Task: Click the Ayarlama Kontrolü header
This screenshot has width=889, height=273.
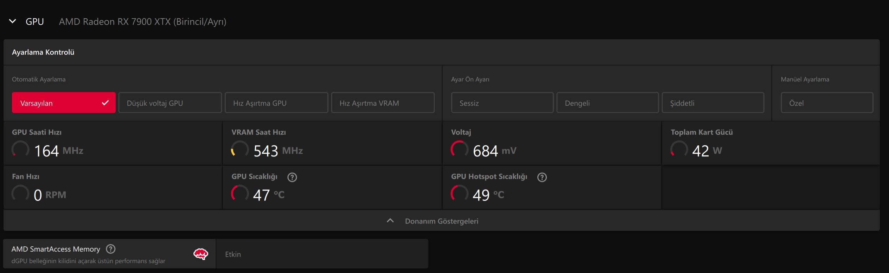Action: point(43,52)
